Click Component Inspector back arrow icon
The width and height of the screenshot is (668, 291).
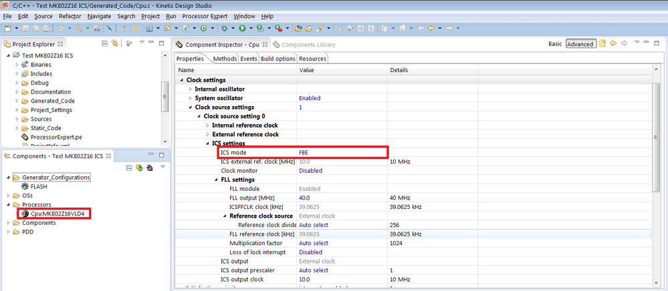613,43
